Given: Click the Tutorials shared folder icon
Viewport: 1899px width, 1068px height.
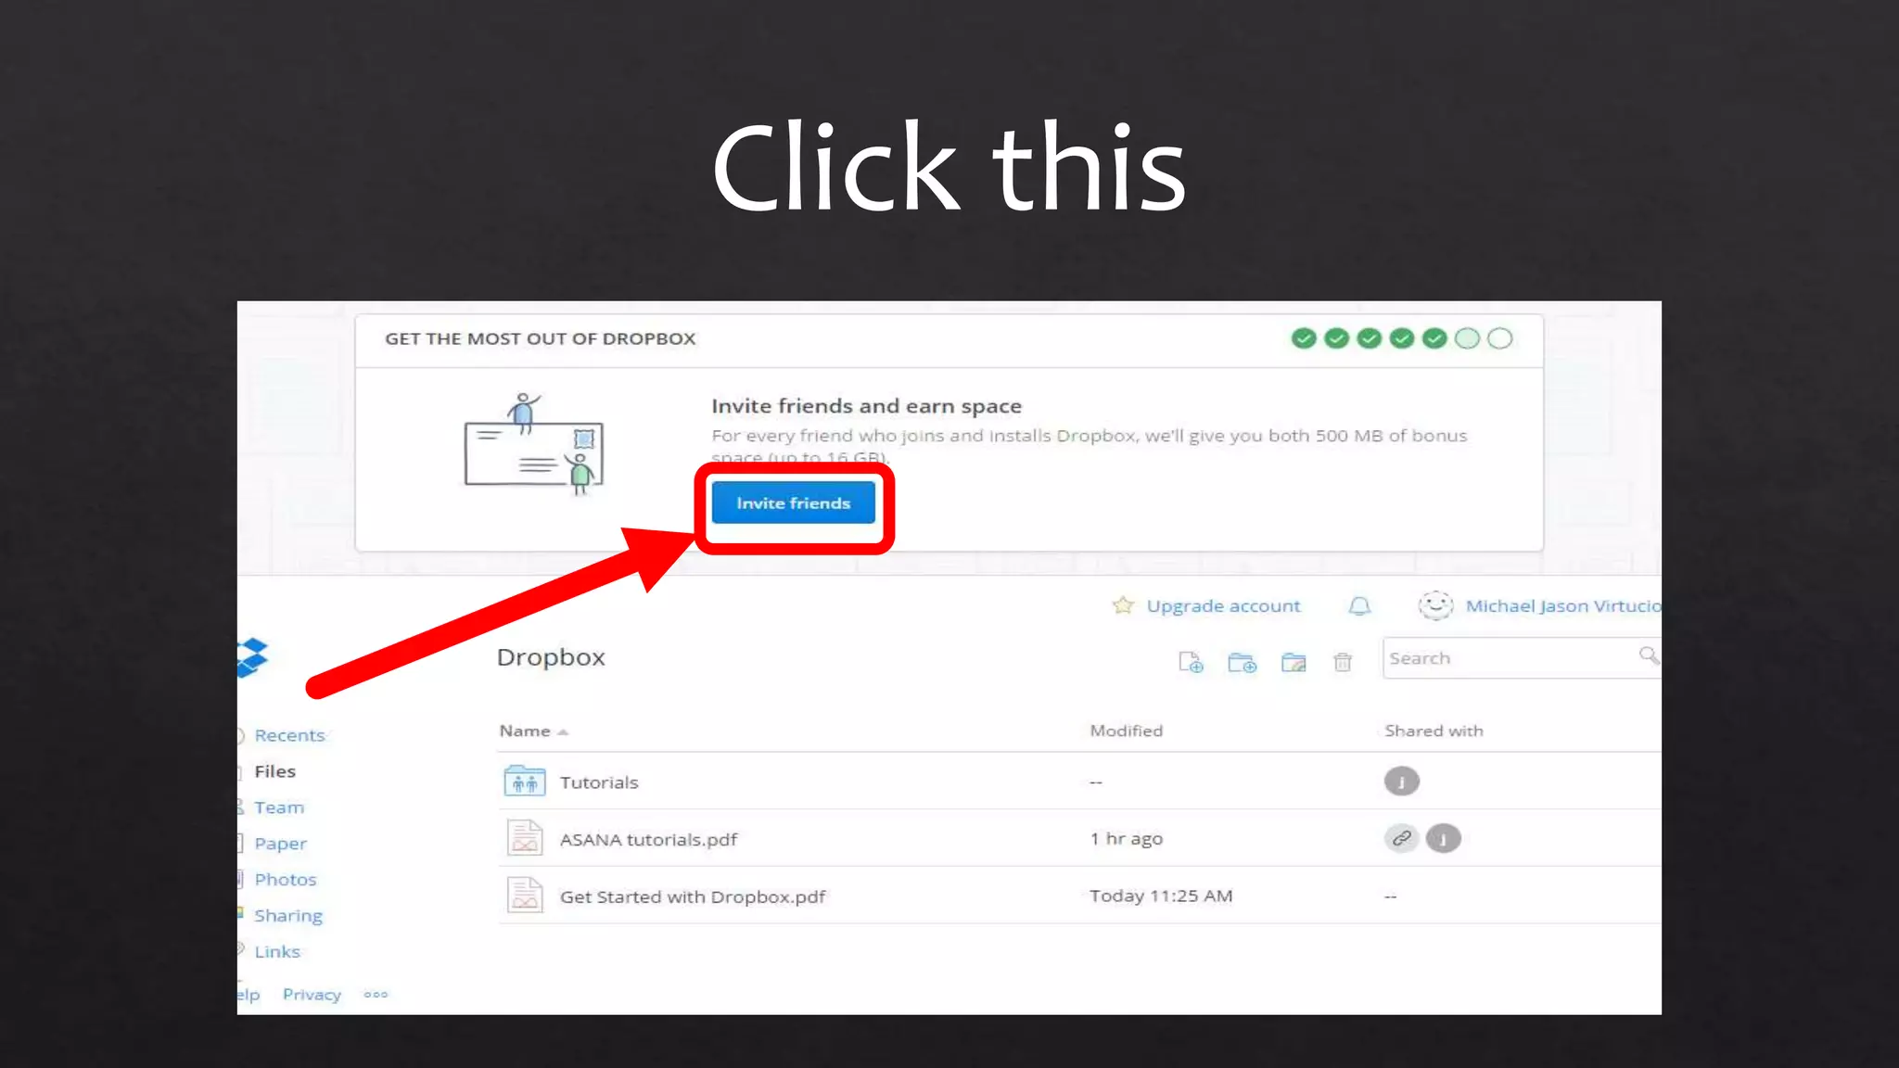Looking at the screenshot, I should (x=525, y=782).
